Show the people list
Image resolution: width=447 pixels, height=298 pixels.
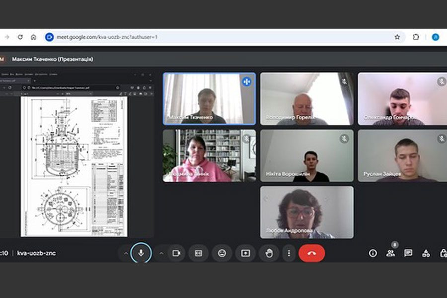click(390, 253)
